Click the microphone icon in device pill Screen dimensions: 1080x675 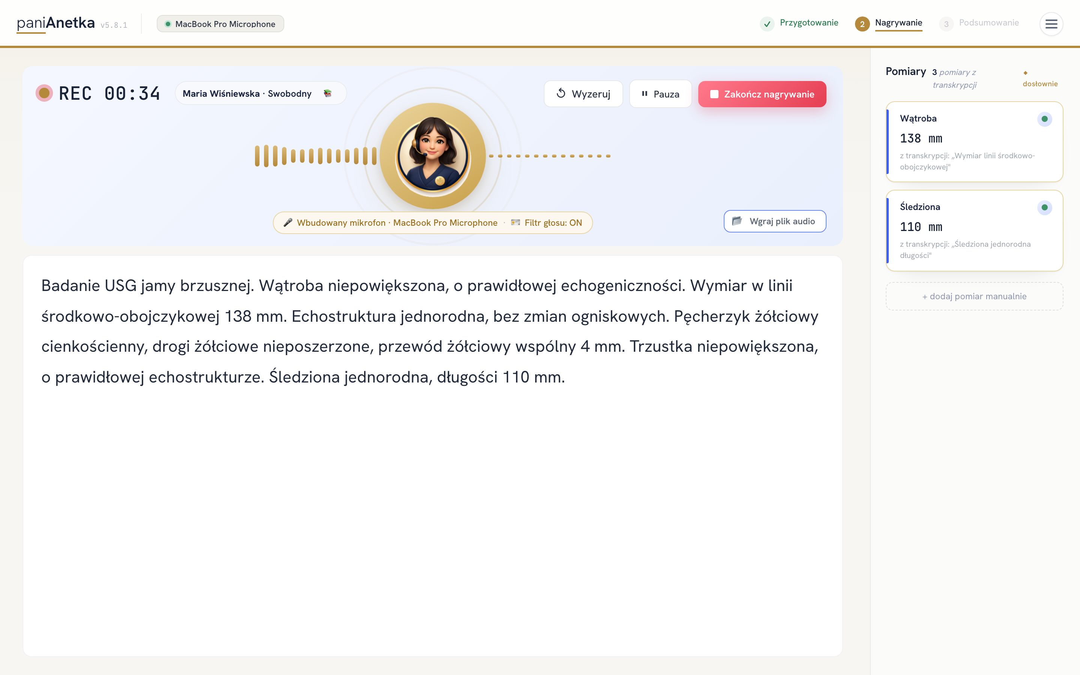point(288,222)
